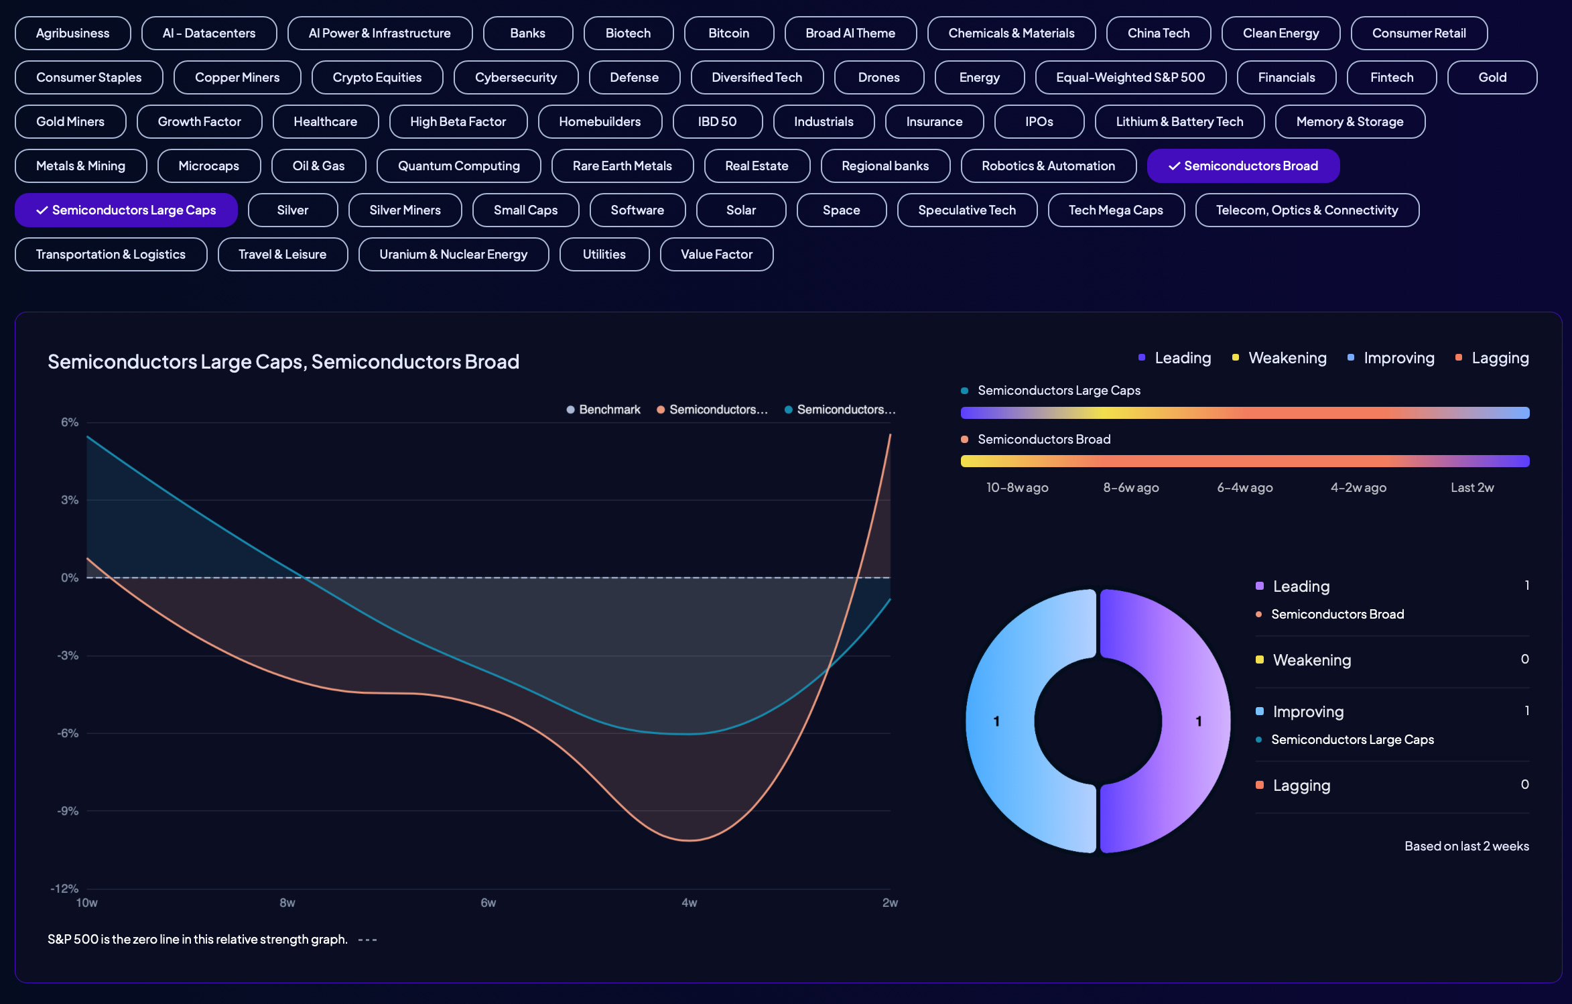Click the orange Semiconductors legend dot

coord(661,410)
